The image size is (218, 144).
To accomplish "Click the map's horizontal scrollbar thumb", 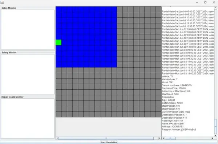I will coord(106,138).
